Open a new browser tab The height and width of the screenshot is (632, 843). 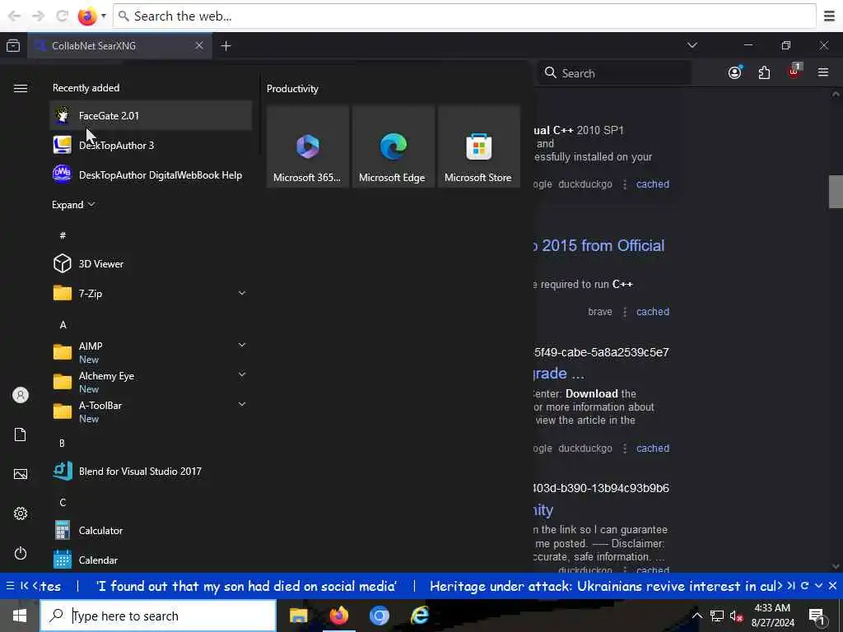click(x=226, y=46)
